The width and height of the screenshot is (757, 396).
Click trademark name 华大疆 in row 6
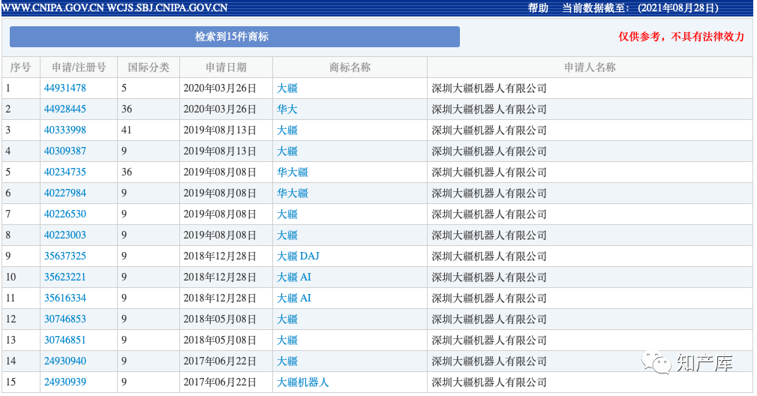(293, 193)
